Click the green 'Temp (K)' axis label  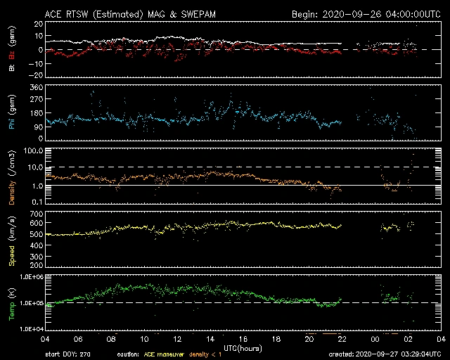12,304
